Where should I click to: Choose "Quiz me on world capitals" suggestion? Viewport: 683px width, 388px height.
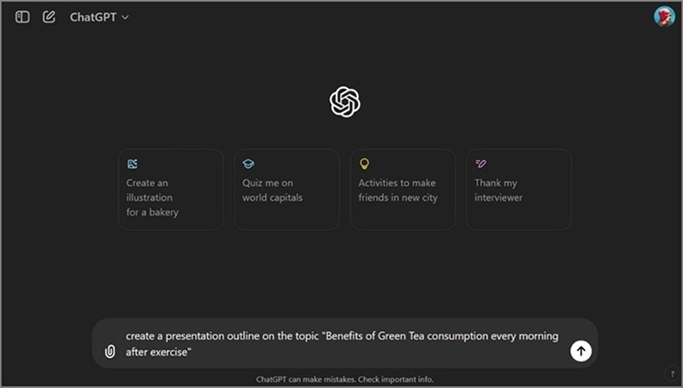point(286,191)
